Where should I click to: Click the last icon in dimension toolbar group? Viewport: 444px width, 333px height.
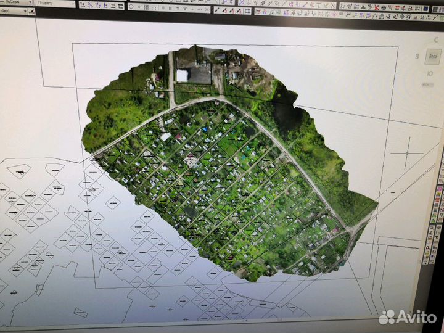121,6
